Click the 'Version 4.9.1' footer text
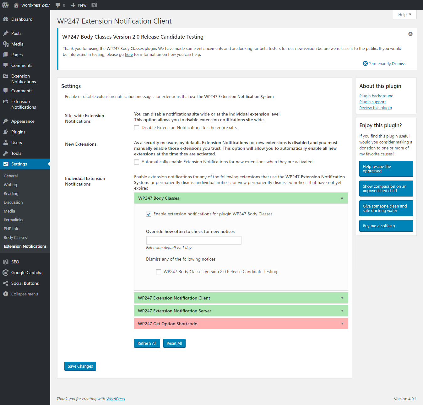Screen dimensions: 423x405 pos(405,399)
